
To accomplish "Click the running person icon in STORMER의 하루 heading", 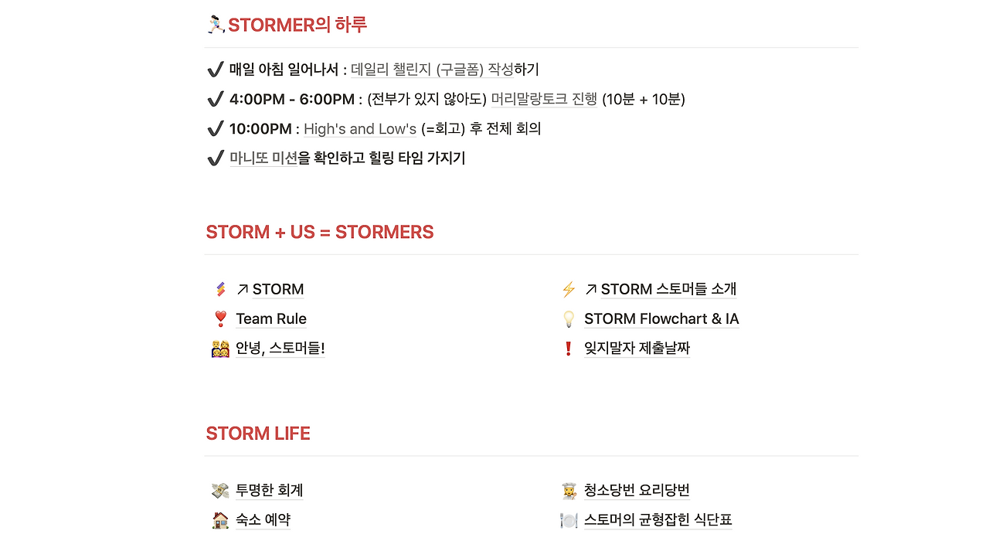I will coord(216,25).
